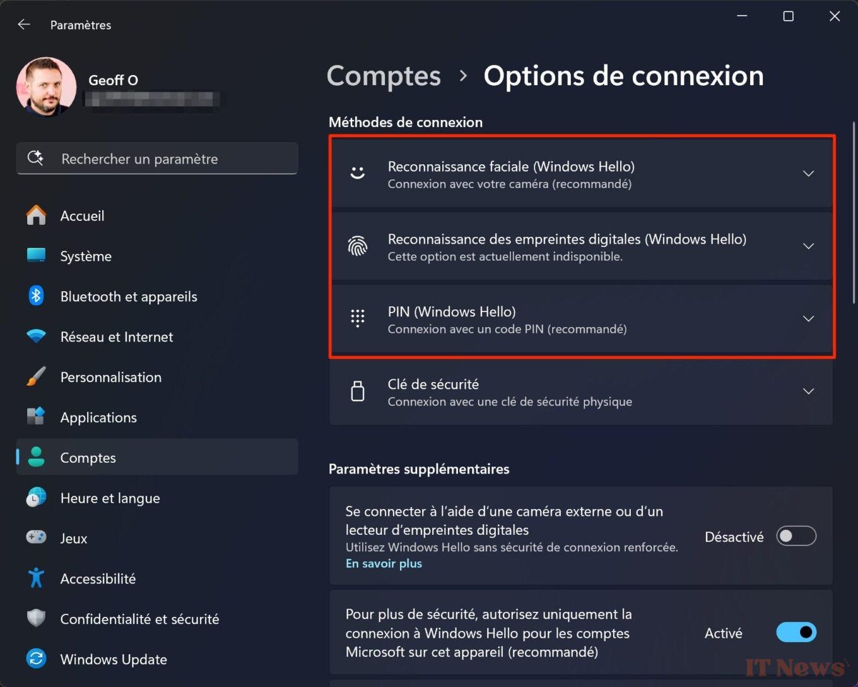Click the shield icon for Confidentialité et sécurité
This screenshot has height=687, width=858.
36,618
